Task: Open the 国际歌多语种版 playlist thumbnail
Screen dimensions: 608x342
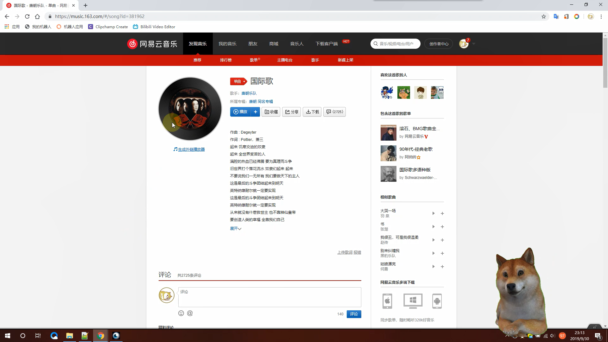Action: (x=388, y=174)
